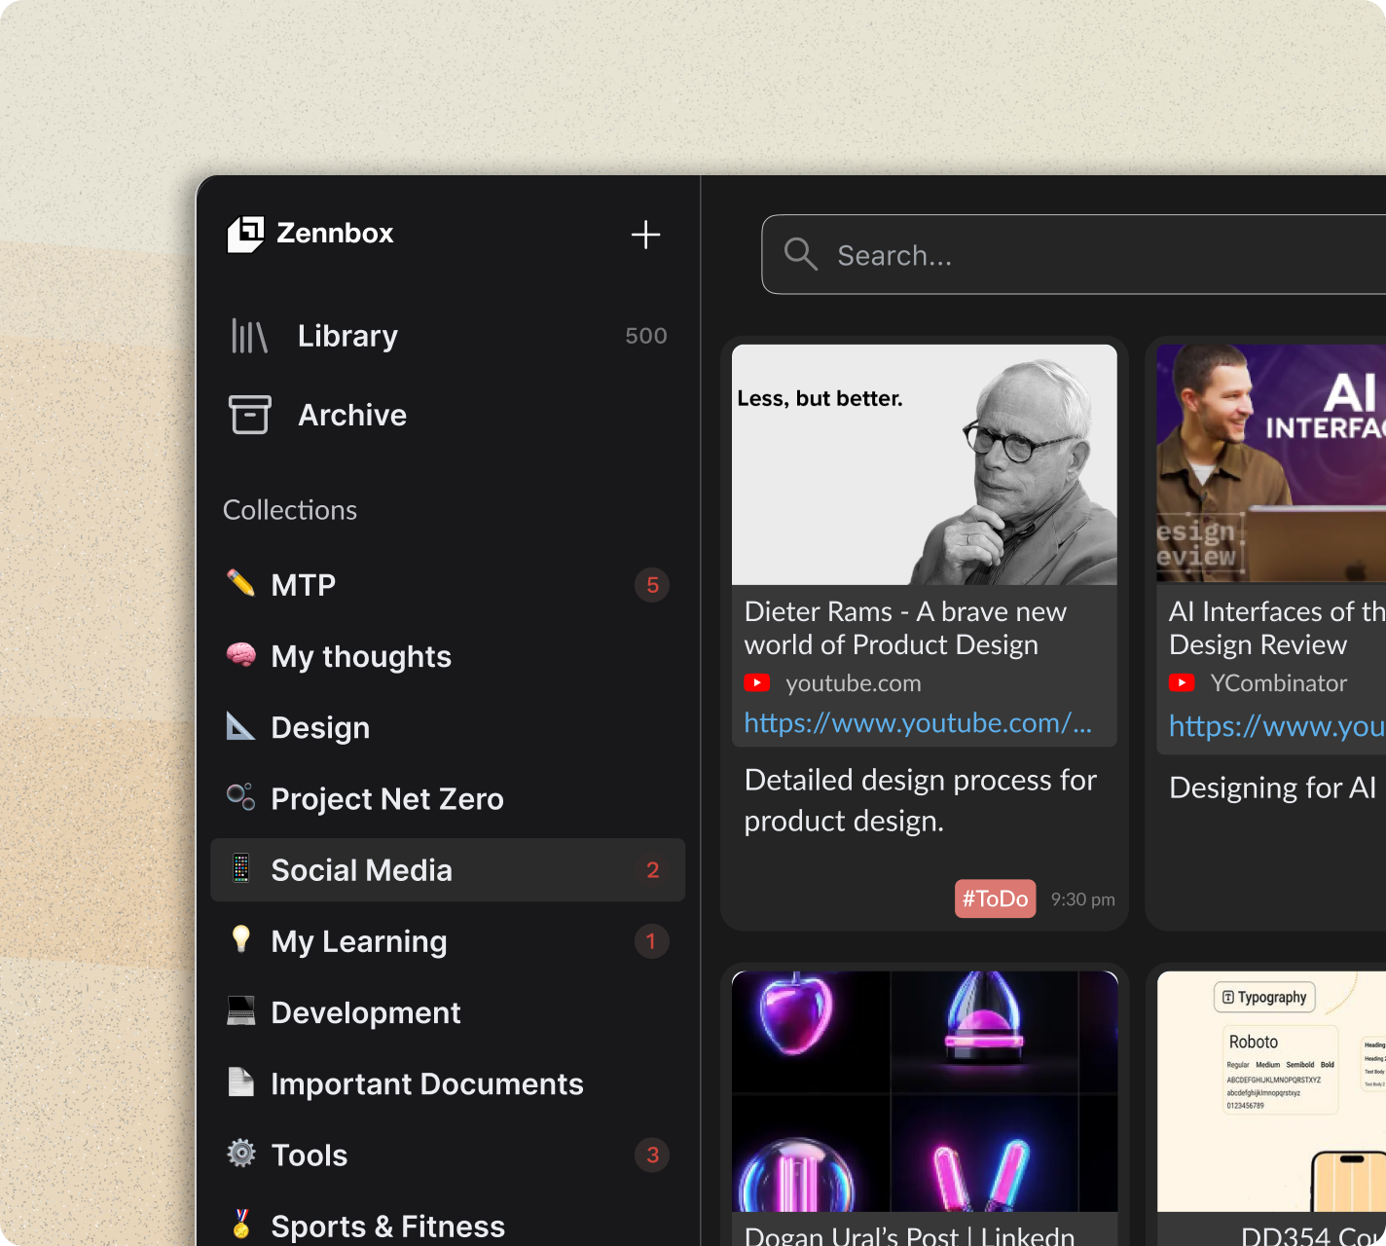Click the Zennbox app name
The height and width of the screenshot is (1246, 1386).
tap(335, 233)
